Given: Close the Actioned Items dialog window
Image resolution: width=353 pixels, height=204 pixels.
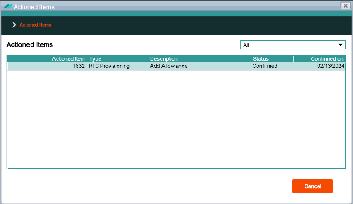Looking at the screenshot, I should [x=345, y=6].
